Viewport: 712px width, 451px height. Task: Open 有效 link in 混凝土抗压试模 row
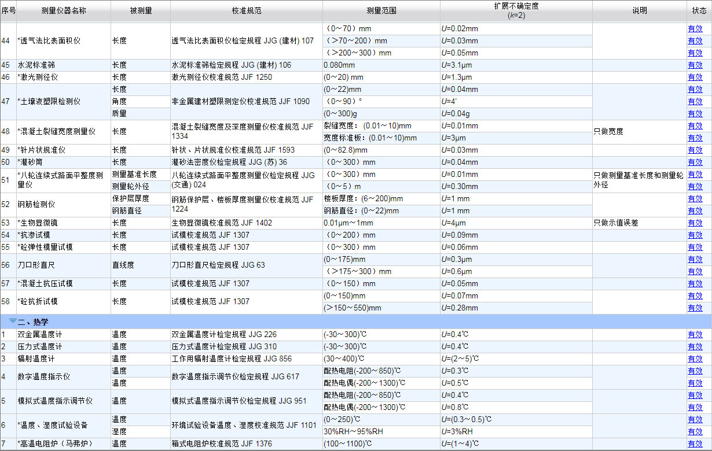click(695, 283)
